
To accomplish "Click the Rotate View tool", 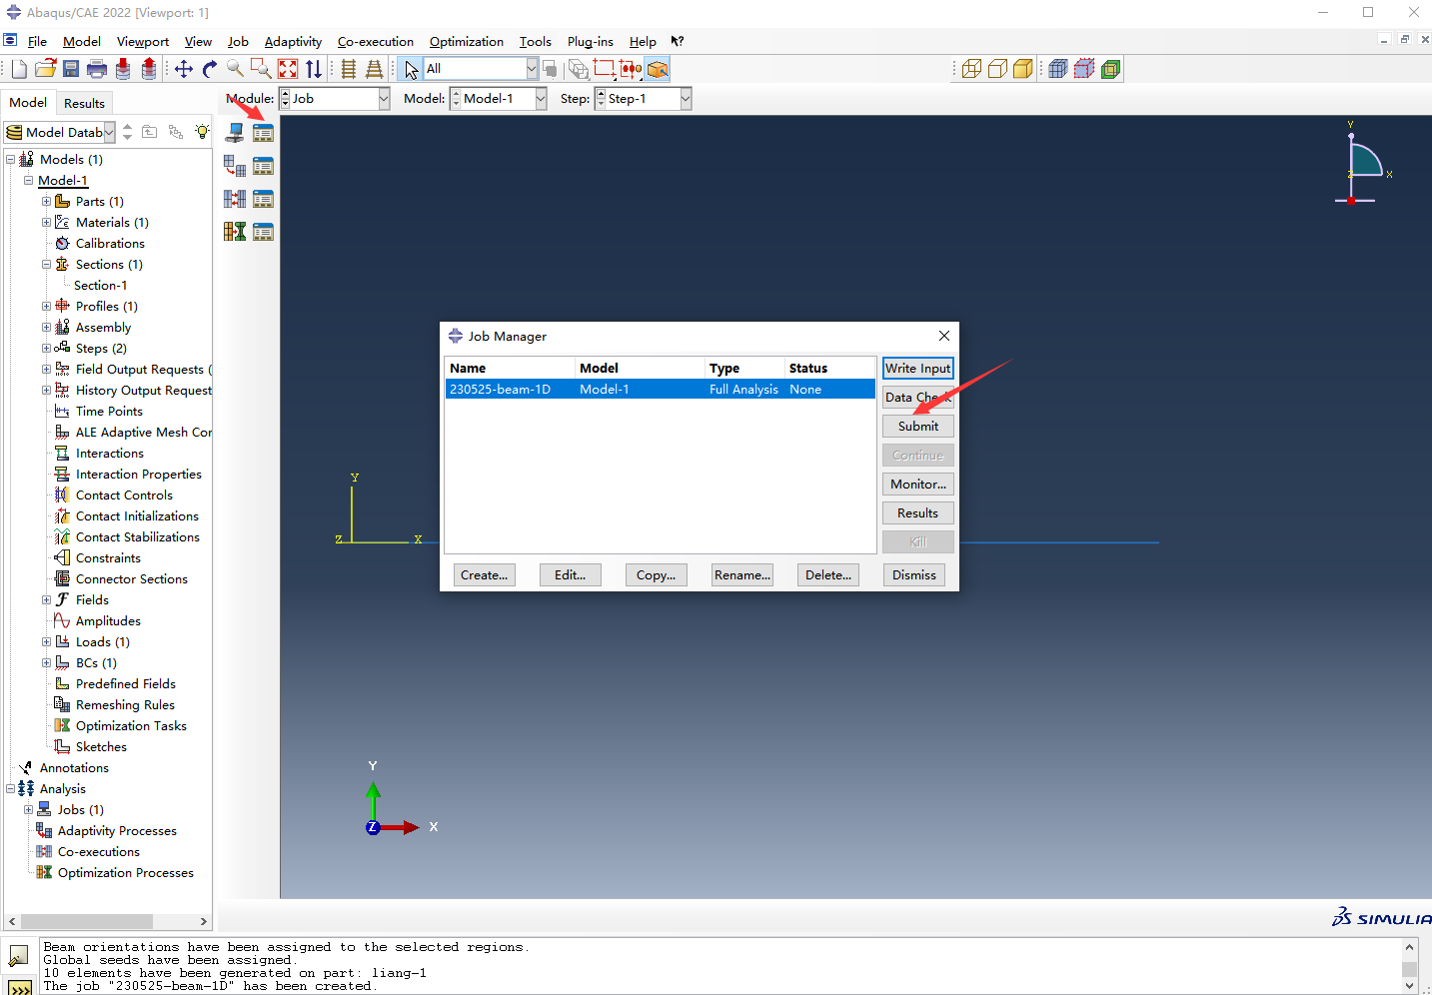I will tap(210, 69).
